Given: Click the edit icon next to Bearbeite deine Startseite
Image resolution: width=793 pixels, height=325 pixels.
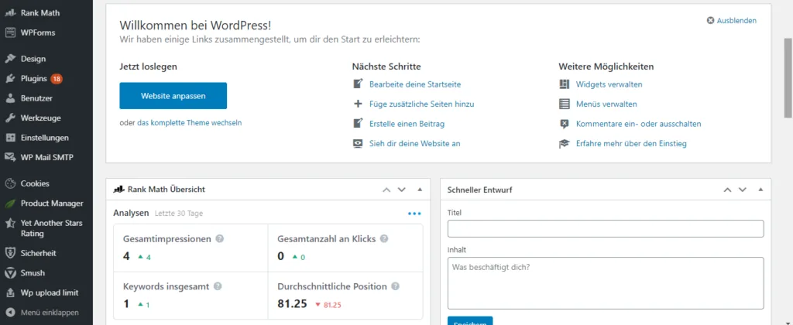Looking at the screenshot, I should (x=358, y=84).
